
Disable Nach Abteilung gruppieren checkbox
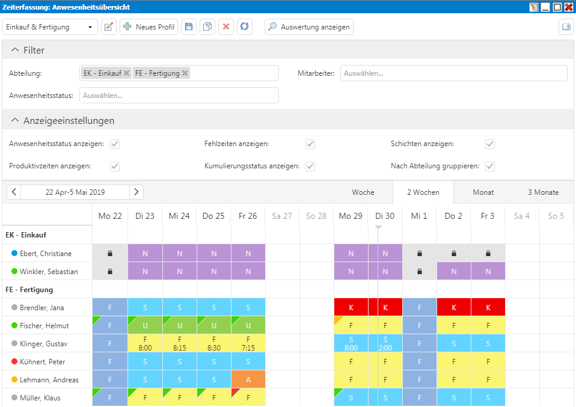point(490,166)
